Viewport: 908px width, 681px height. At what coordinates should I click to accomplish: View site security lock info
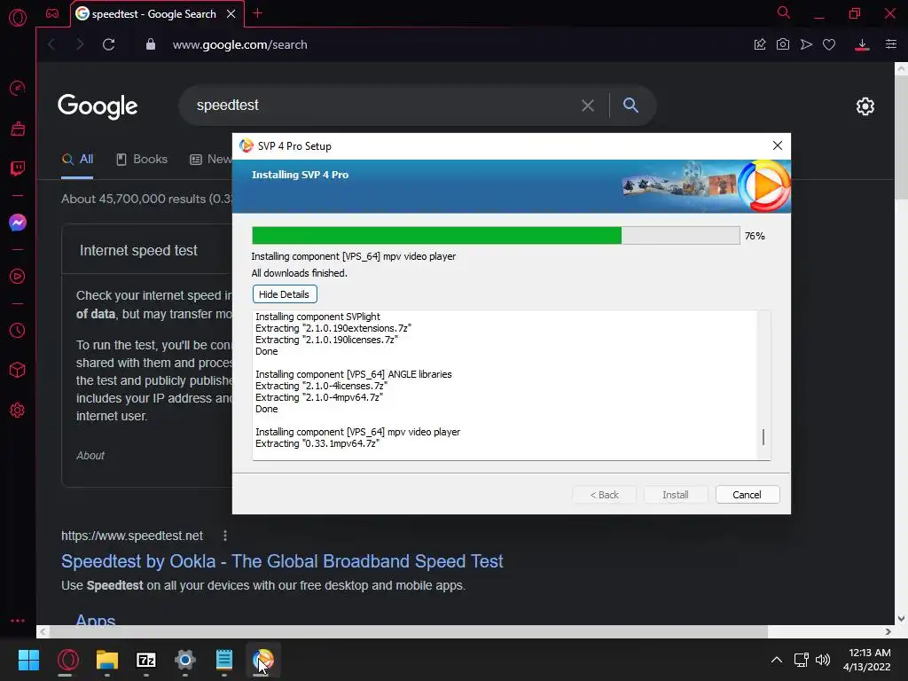coord(151,44)
